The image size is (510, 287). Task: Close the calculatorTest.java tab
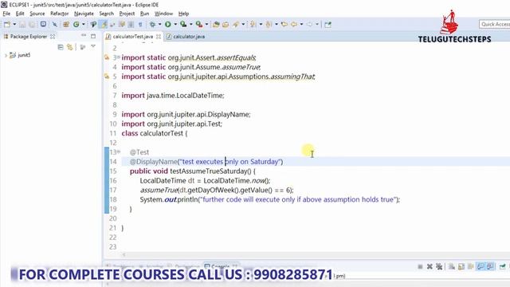coord(158,37)
